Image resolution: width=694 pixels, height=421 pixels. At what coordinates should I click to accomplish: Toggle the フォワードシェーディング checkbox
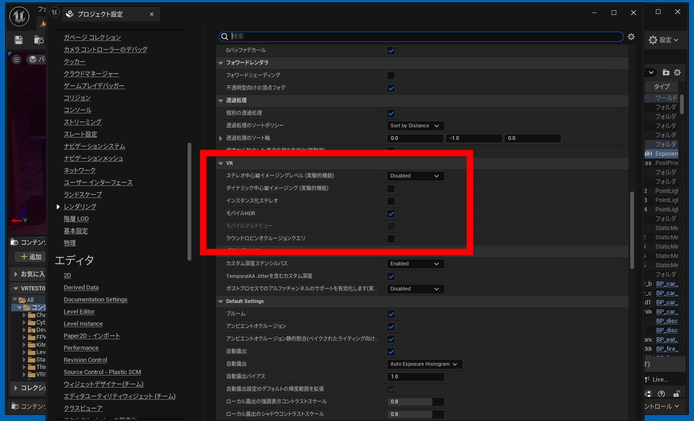391,76
